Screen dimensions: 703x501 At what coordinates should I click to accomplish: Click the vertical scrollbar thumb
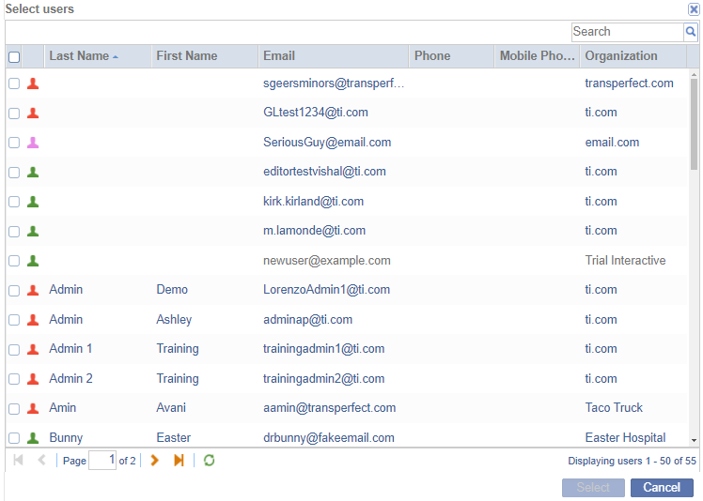click(694, 125)
